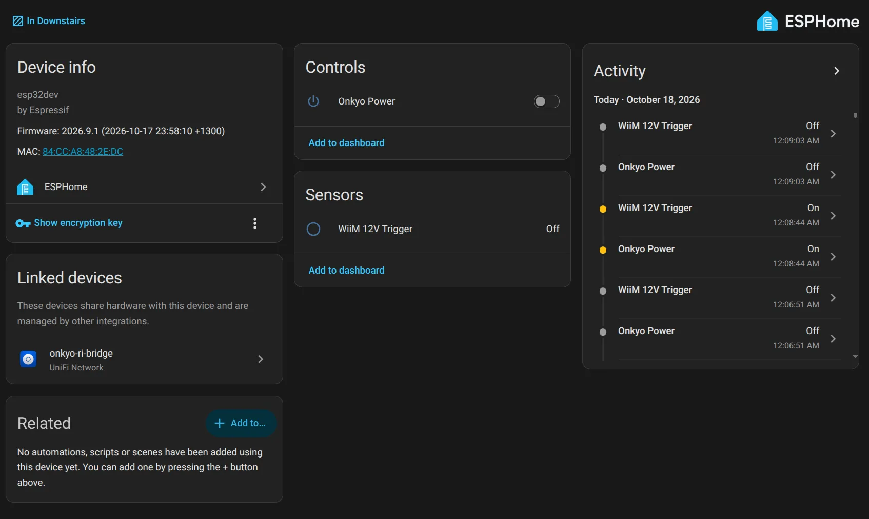This screenshot has height=519, width=869.
Task: Click the ESPHome integration label
Action: coord(66,187)
